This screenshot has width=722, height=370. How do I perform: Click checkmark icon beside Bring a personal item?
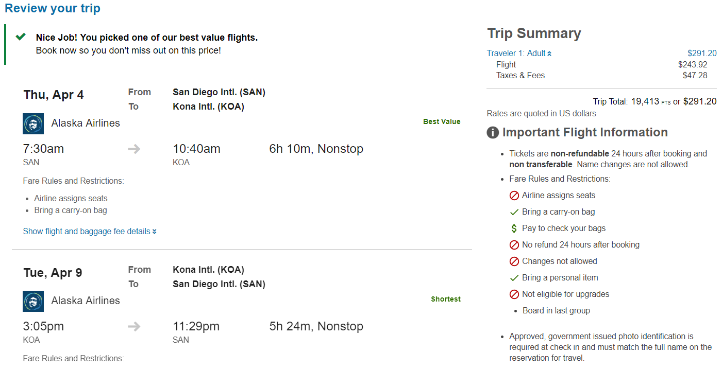coord(514,278)
